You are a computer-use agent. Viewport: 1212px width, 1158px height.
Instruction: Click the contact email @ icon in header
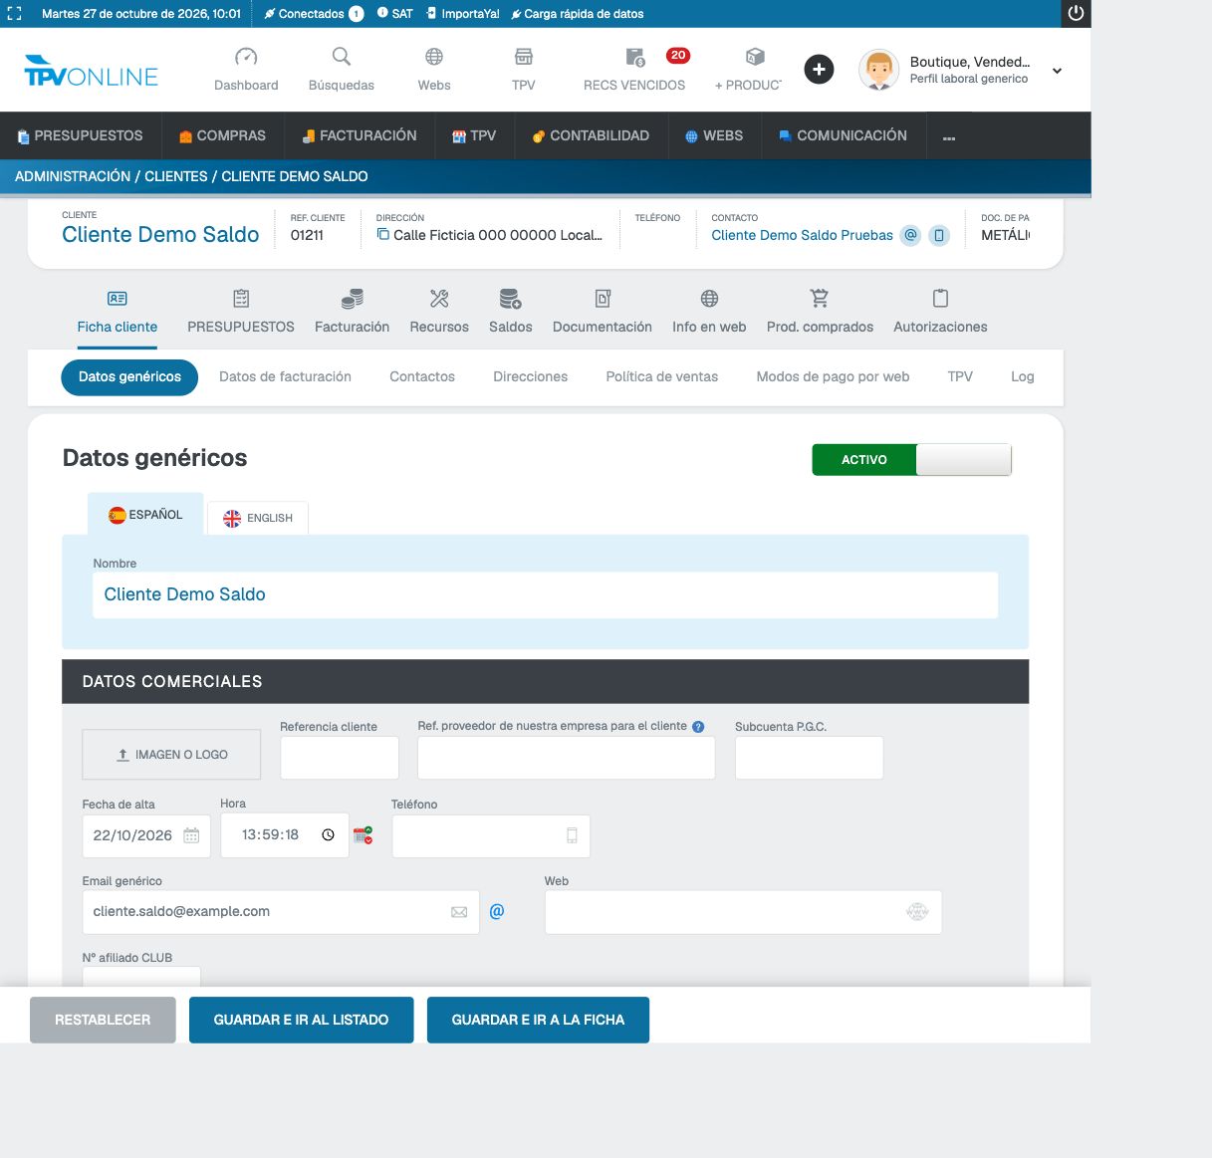pyautogui.click(x=910, y=235)
